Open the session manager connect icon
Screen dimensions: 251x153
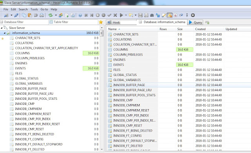coord(6,15)
